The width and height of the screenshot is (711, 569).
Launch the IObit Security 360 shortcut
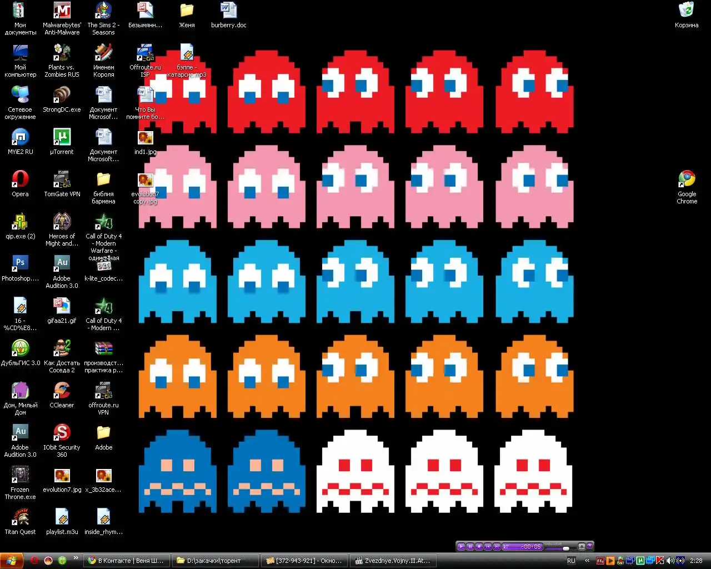point(62,433)
